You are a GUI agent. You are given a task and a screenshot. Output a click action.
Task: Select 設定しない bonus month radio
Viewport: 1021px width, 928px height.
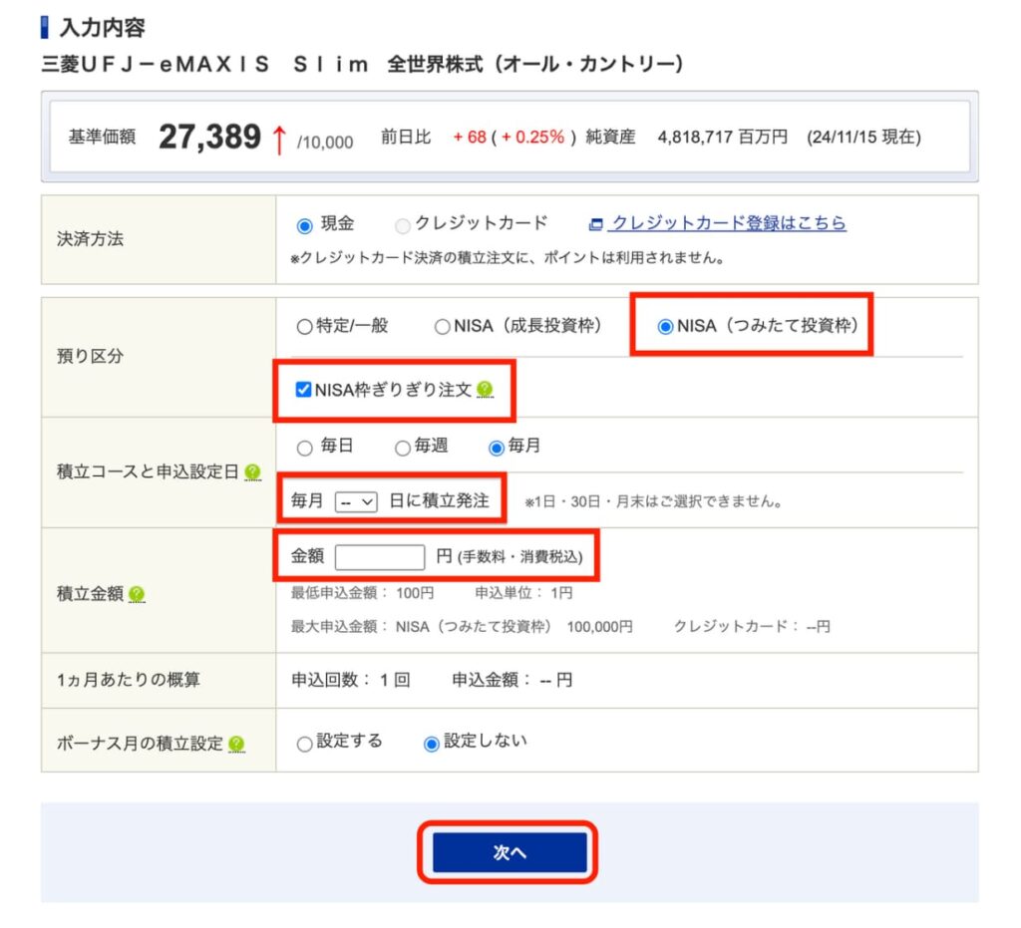point(431,744)
